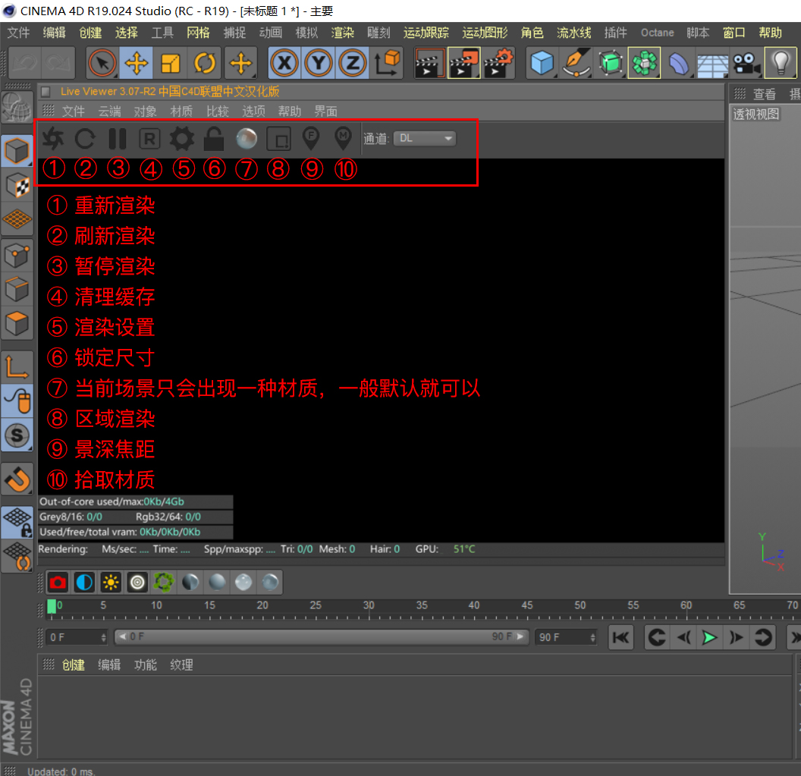Open the 通道 DL channel dropdown
801x776 pixels.
point(425,139)
